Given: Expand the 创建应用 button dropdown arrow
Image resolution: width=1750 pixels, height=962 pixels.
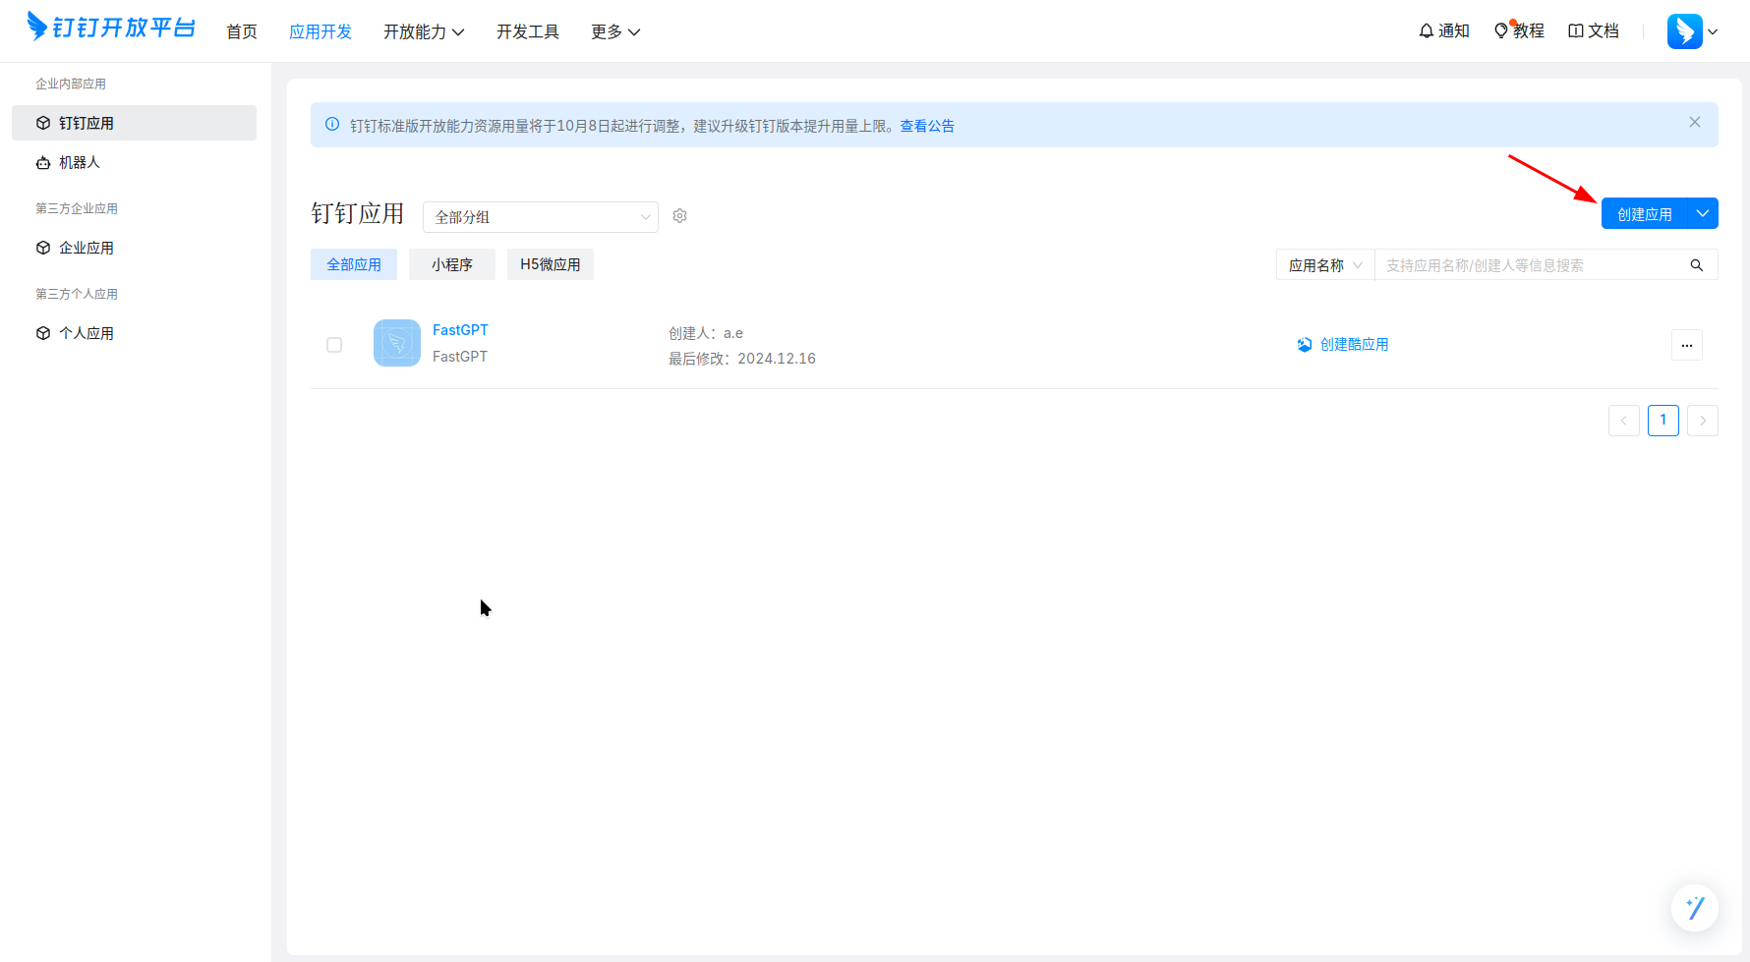Looking at the screenshot, I should 1702,213.
